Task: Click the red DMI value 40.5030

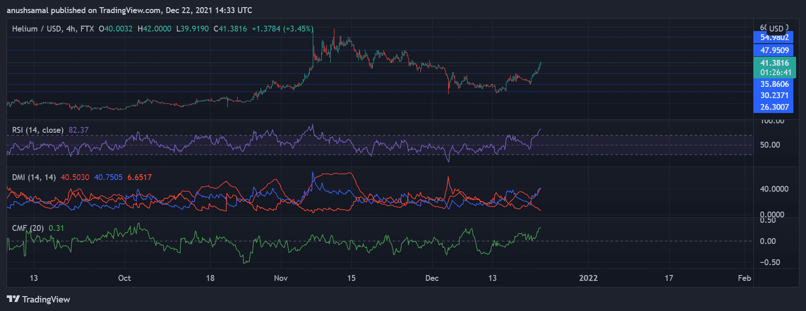Action: [x=75, y=177]
